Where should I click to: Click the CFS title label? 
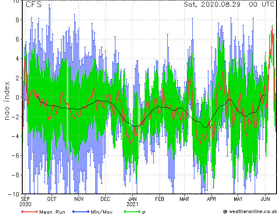[x=34, y=4]
